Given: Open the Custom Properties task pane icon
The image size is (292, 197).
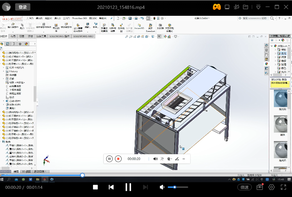Looking at the screenshot, I should [x=267, y=68].
